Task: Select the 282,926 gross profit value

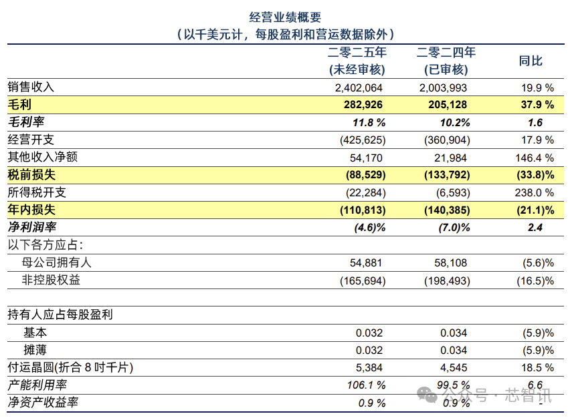Action: (x=364, y=105)
